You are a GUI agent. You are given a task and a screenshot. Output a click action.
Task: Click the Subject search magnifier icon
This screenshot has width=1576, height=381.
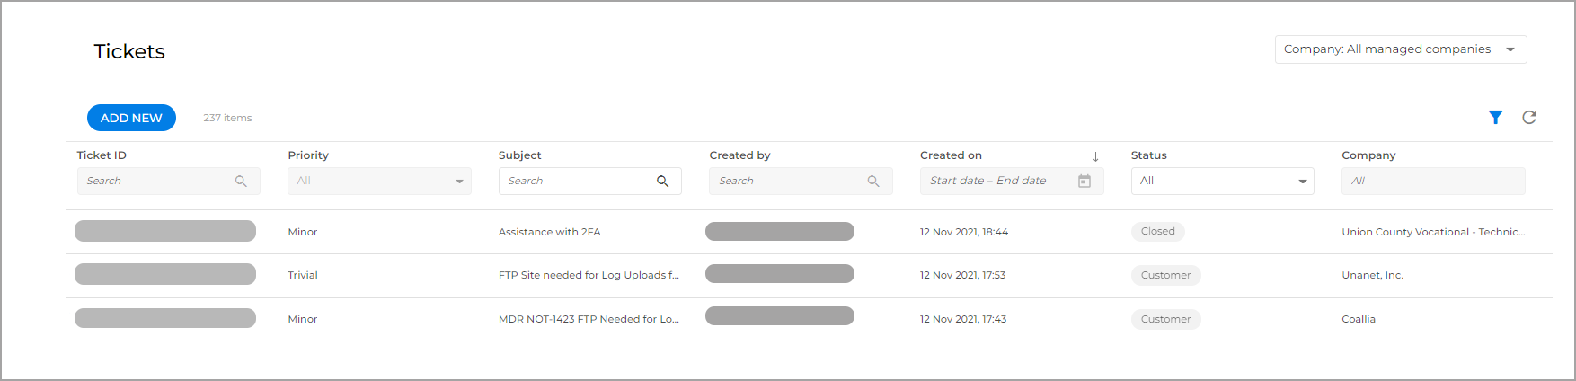[662, 182]
